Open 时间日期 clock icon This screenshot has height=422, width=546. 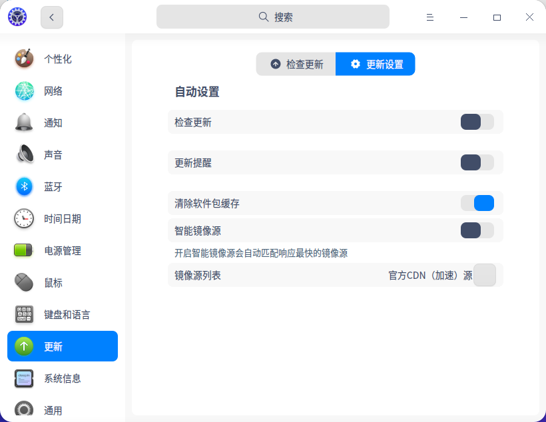click(24, 219)
